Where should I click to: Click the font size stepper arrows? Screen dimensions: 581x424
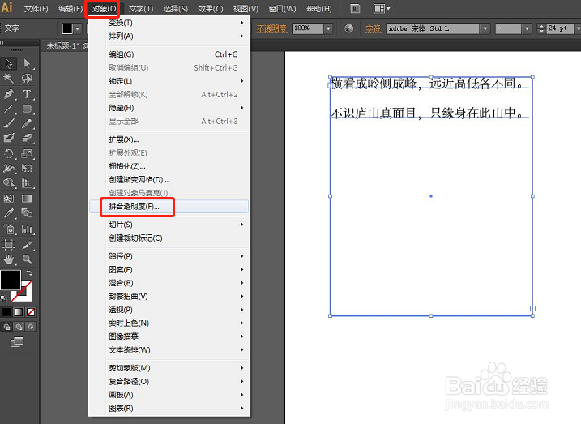541,28
